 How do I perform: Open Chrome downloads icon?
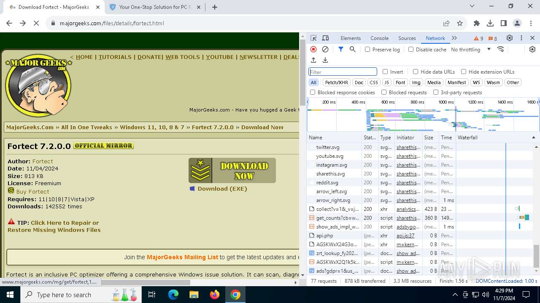point(490,23)
